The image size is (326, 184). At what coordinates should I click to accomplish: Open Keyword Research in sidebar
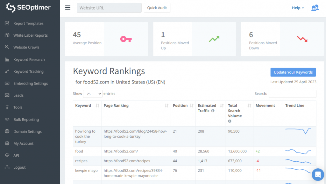[x=29, y=60]
